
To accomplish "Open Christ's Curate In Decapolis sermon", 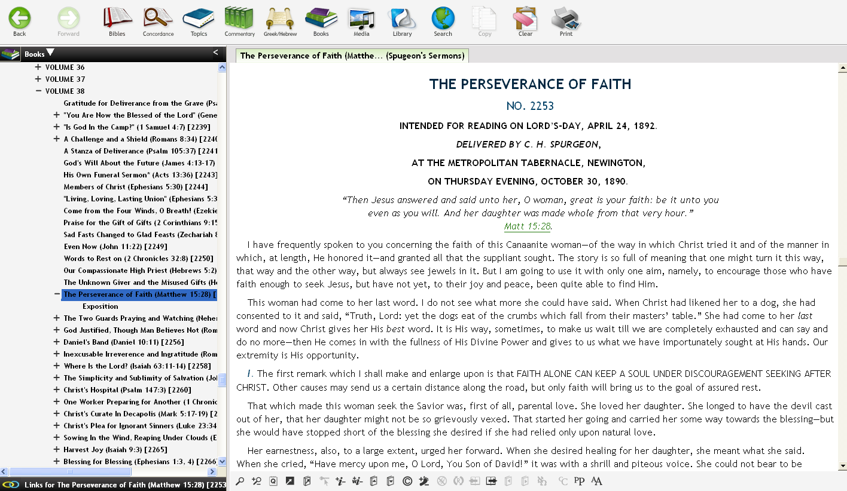I will pyautogui.click(x=141, y=413).
